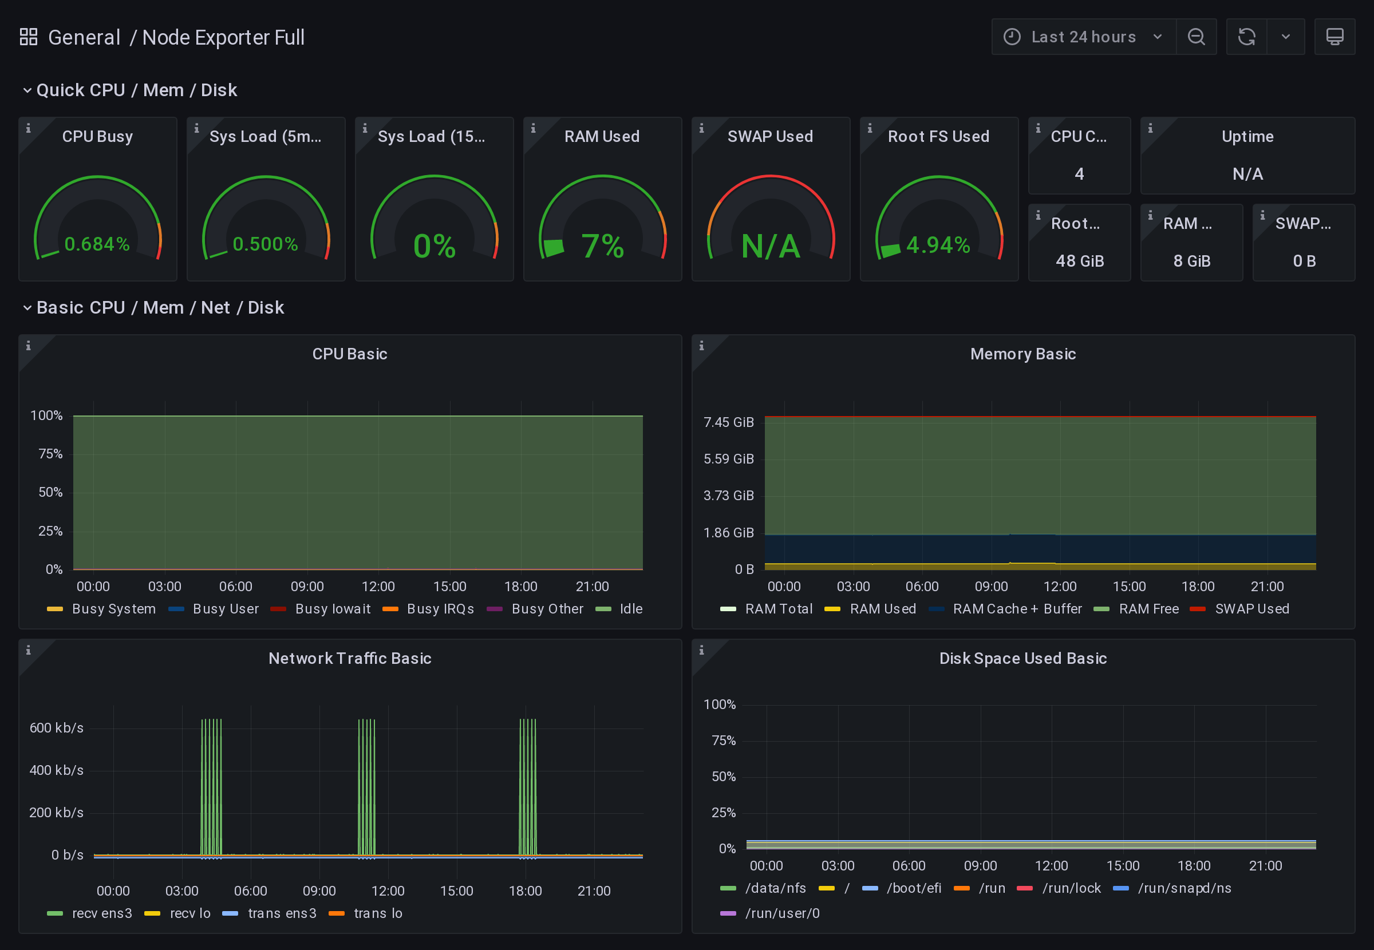
Task: Click the info icon on CPU Basic panel
Action: tap(28, 346)
